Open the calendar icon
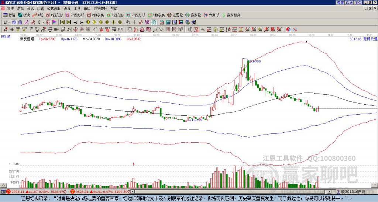378x202 pixels. pyautogui.click(x=162, y=22)
